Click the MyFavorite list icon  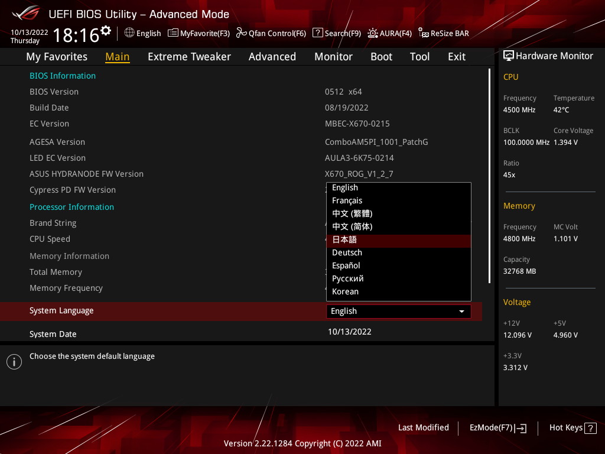tap(173, 33)
